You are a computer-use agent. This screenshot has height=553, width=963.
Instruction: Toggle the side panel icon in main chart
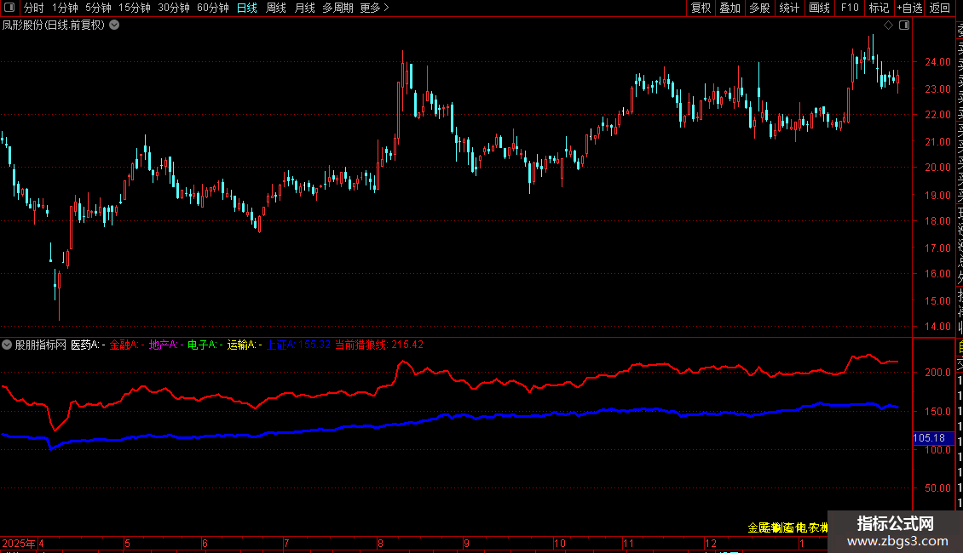click(x=904, y=26)
